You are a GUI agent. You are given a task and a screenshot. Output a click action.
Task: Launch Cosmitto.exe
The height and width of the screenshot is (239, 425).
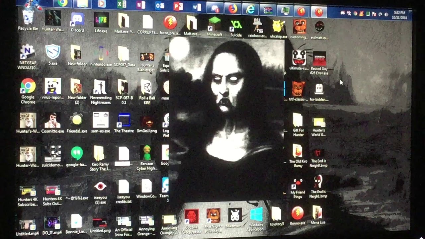pyautogui.click(x=52, y=122)
